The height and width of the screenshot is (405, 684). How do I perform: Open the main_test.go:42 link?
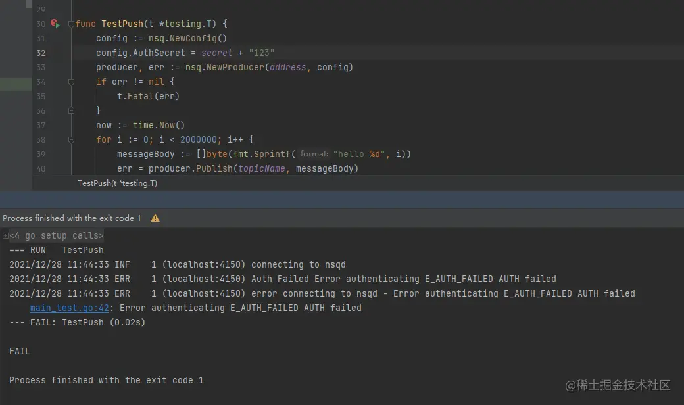69,308
